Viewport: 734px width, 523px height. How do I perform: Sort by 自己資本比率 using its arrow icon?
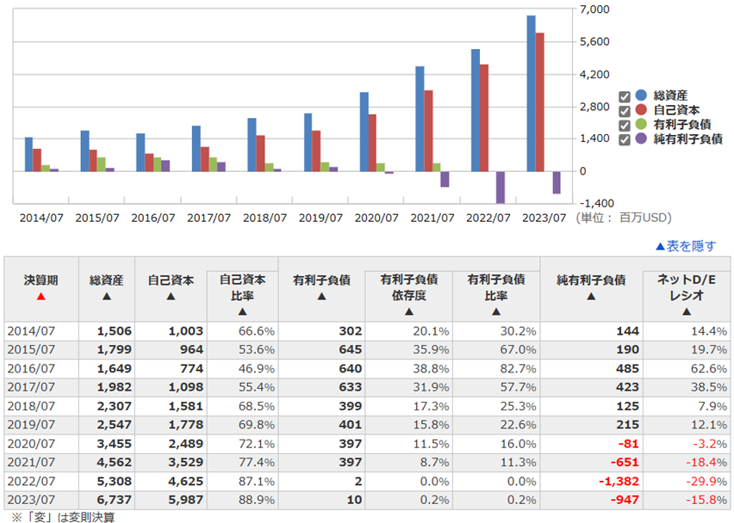click(x=242, y=312)
